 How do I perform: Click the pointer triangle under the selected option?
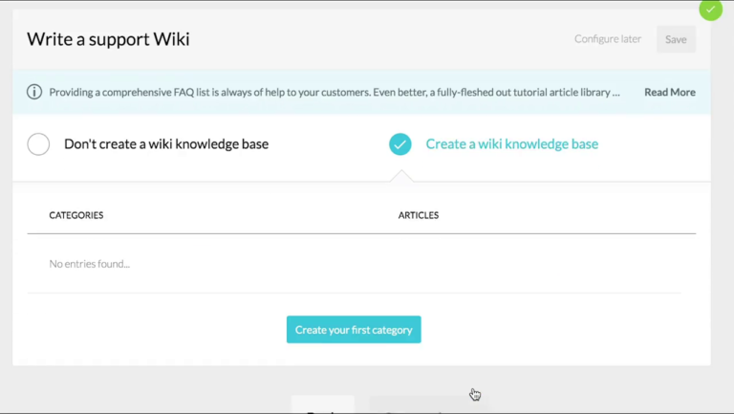[x=401, y=176]
